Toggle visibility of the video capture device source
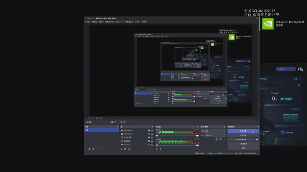 [x=149, y=134]
